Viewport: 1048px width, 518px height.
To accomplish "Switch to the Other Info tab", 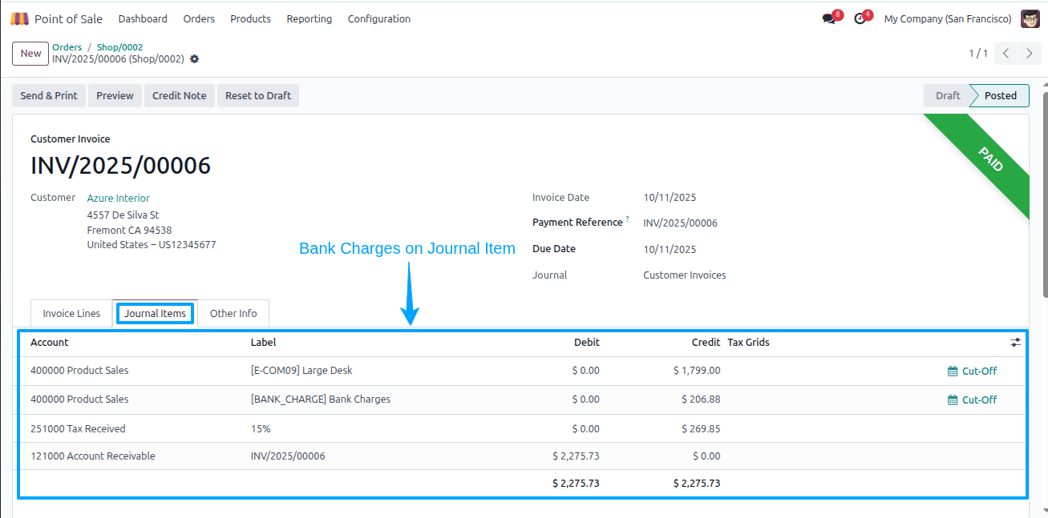I will click(233, 313).
